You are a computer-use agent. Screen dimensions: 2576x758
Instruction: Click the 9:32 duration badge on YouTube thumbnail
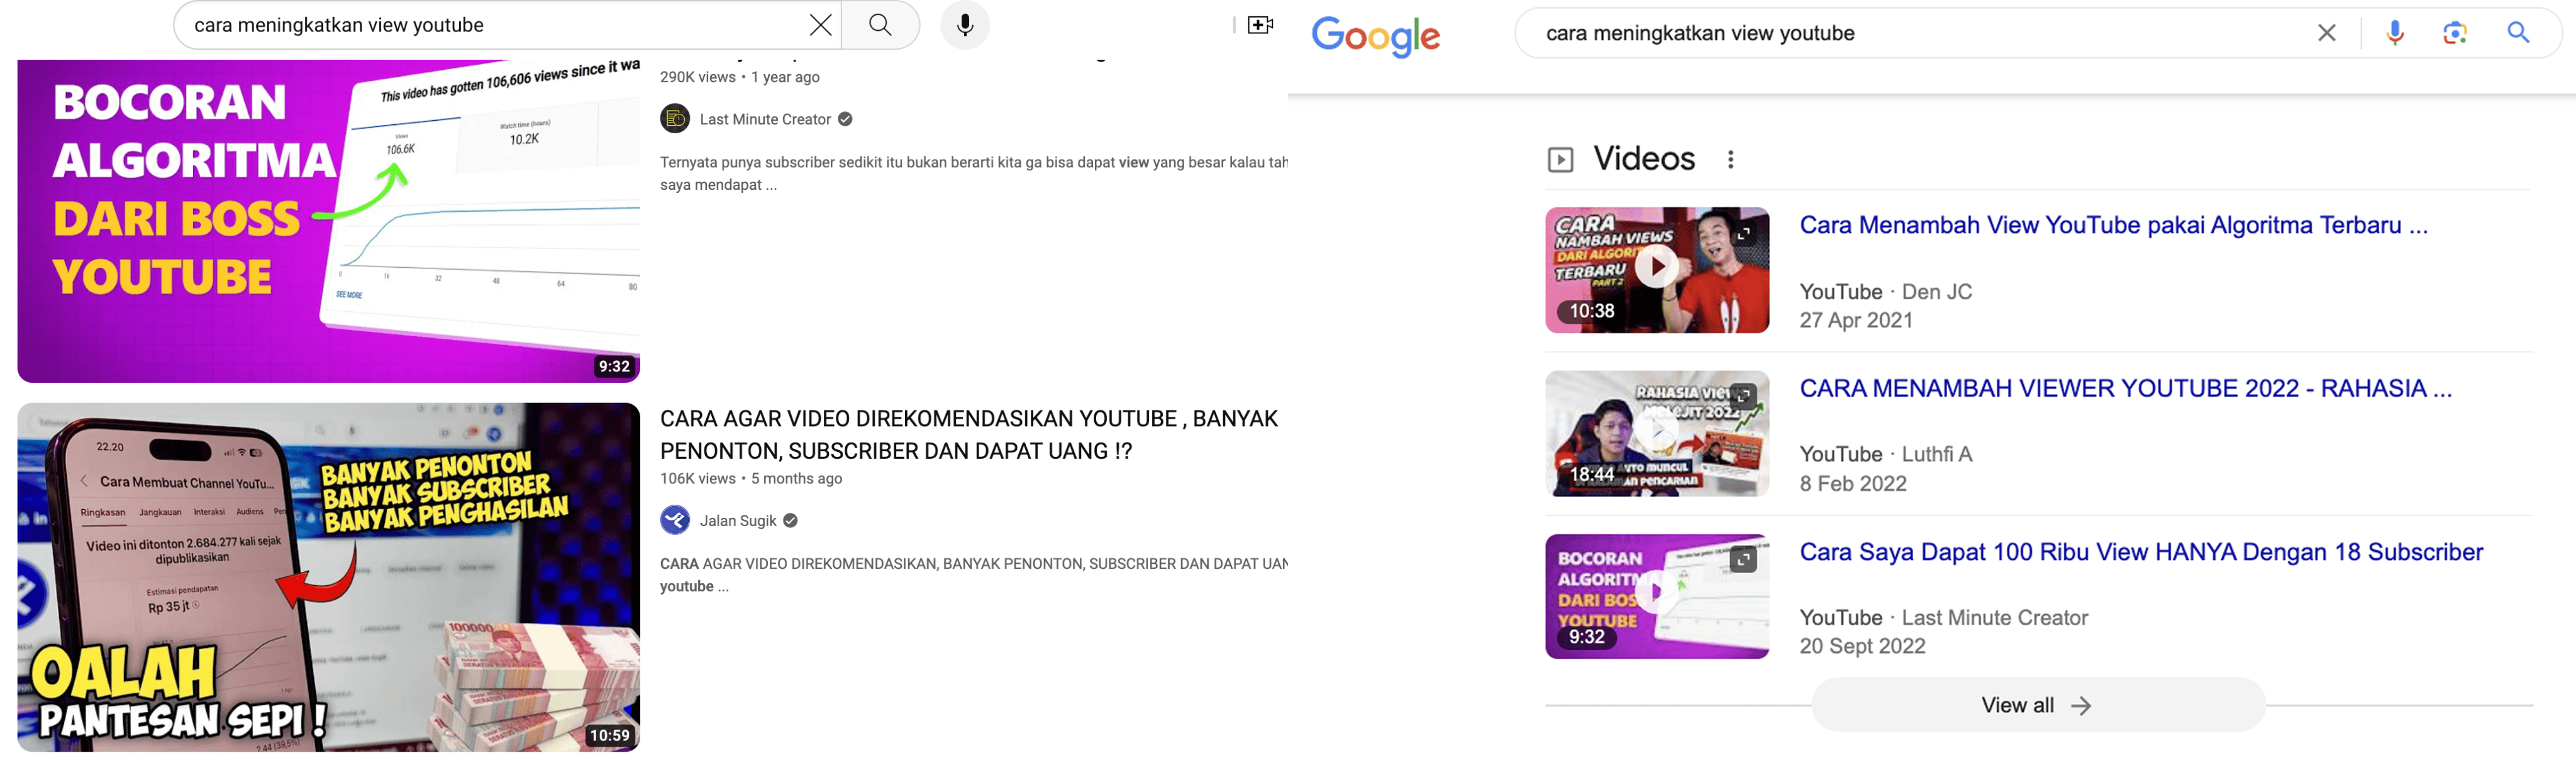(x=614, y=366)
